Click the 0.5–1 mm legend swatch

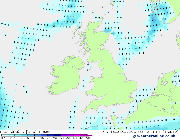click(x=11, y=135)
